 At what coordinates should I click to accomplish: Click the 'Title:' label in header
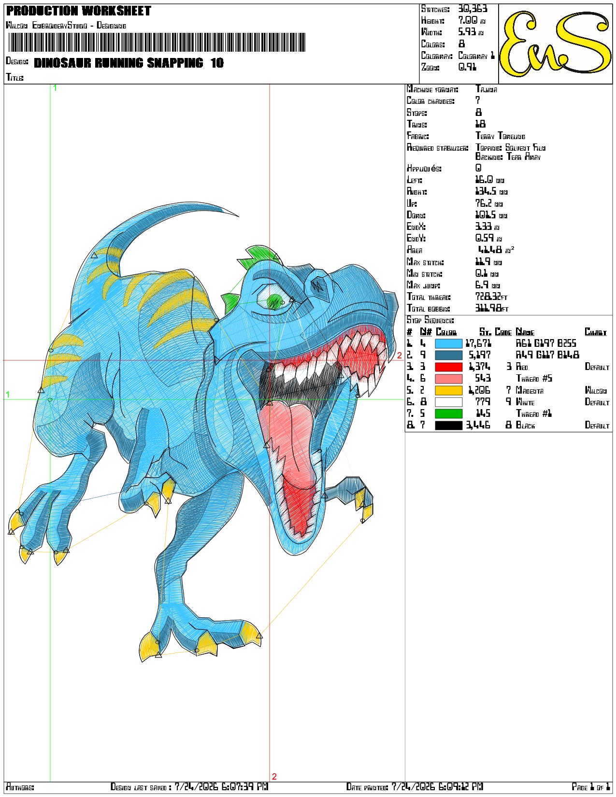14,77
